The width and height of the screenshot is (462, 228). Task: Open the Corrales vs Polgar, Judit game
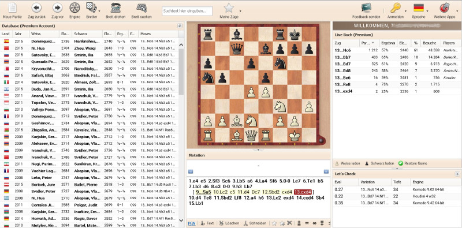click(x=90, y=205)
